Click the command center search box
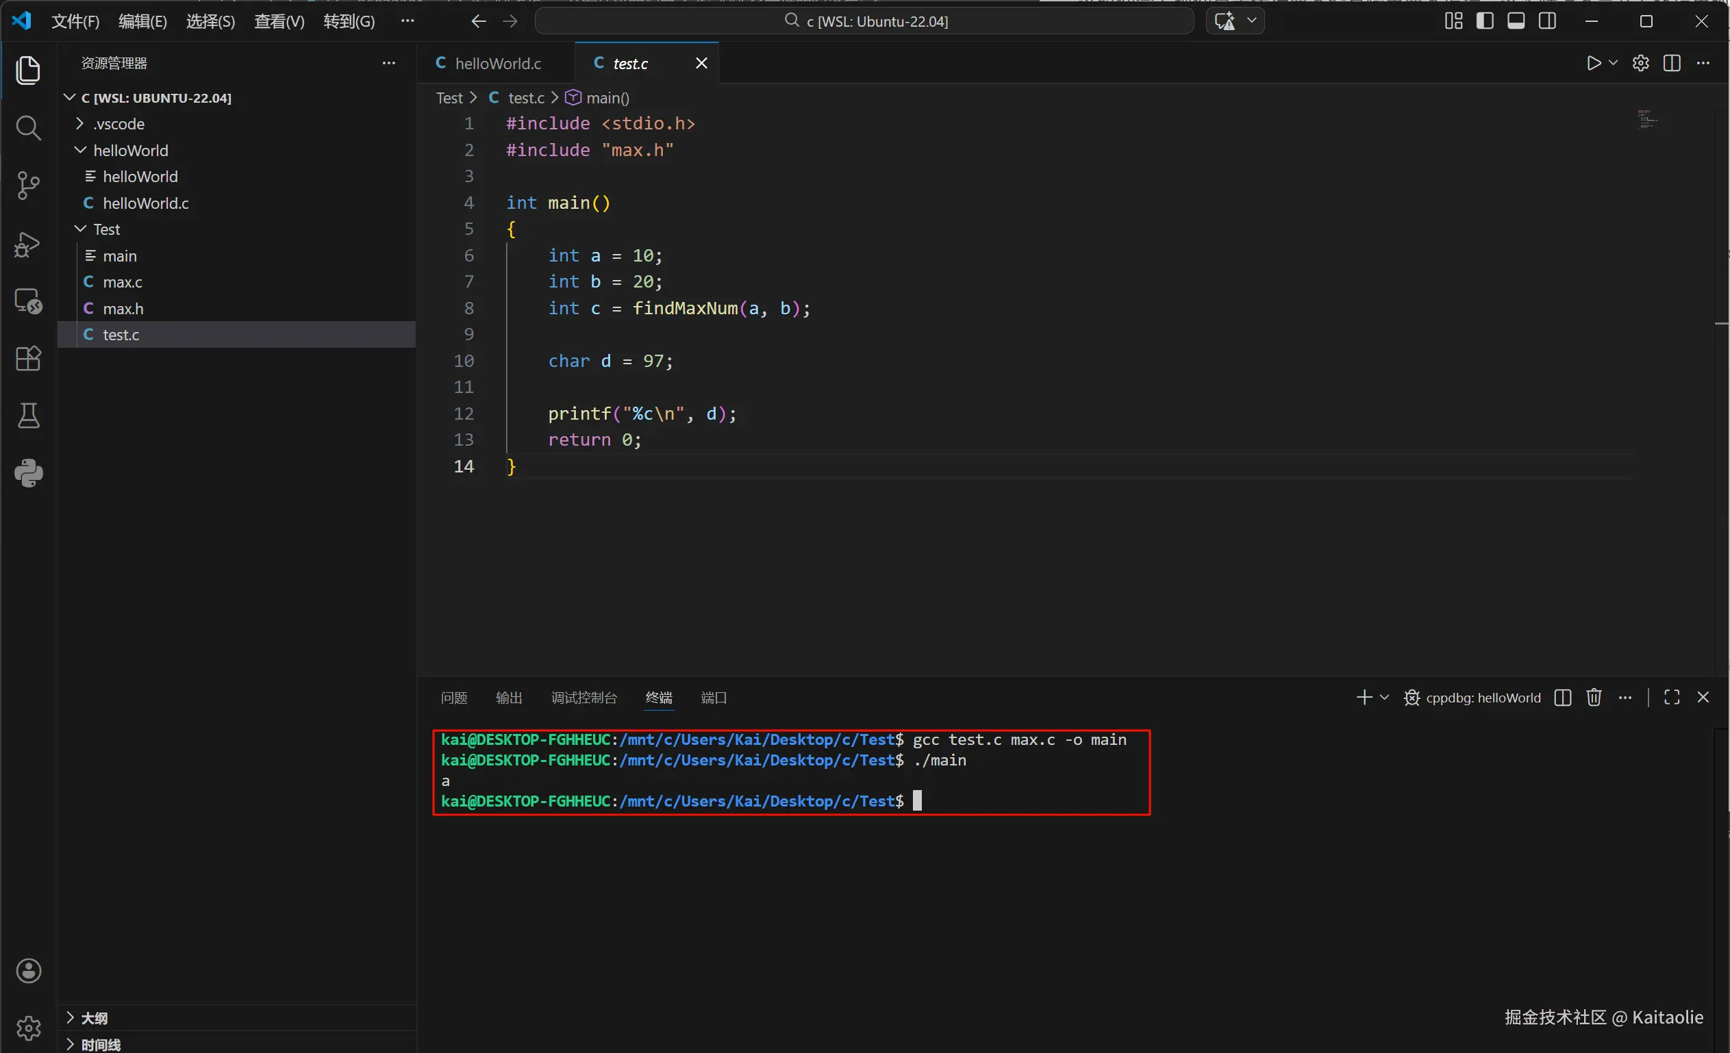This screenshot has width=1730, height=1053. tap(864, 21)
